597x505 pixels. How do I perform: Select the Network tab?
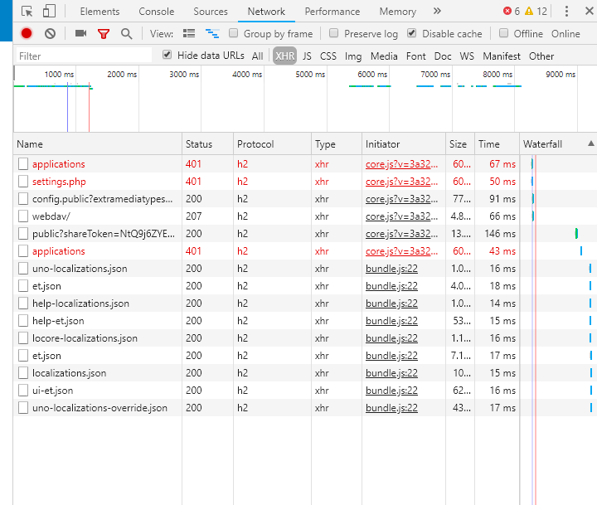click(266, 12)
